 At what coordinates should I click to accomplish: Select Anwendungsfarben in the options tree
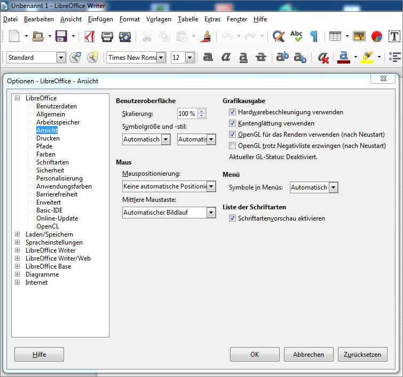point(64,186)
